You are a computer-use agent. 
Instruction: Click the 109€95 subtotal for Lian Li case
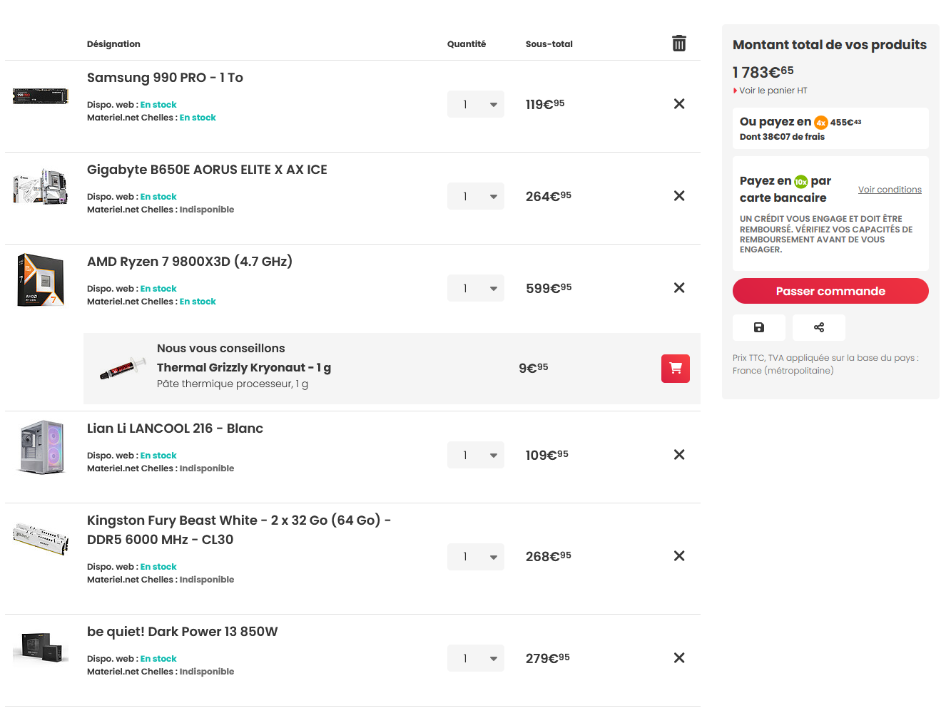547,455
